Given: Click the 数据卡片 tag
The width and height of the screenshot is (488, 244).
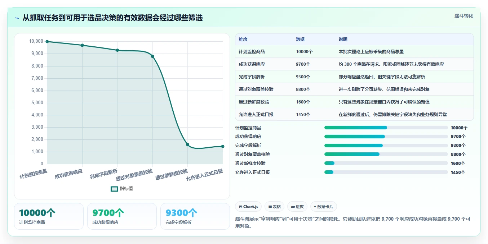Looking at the screenshot, I should coord(323,207).
